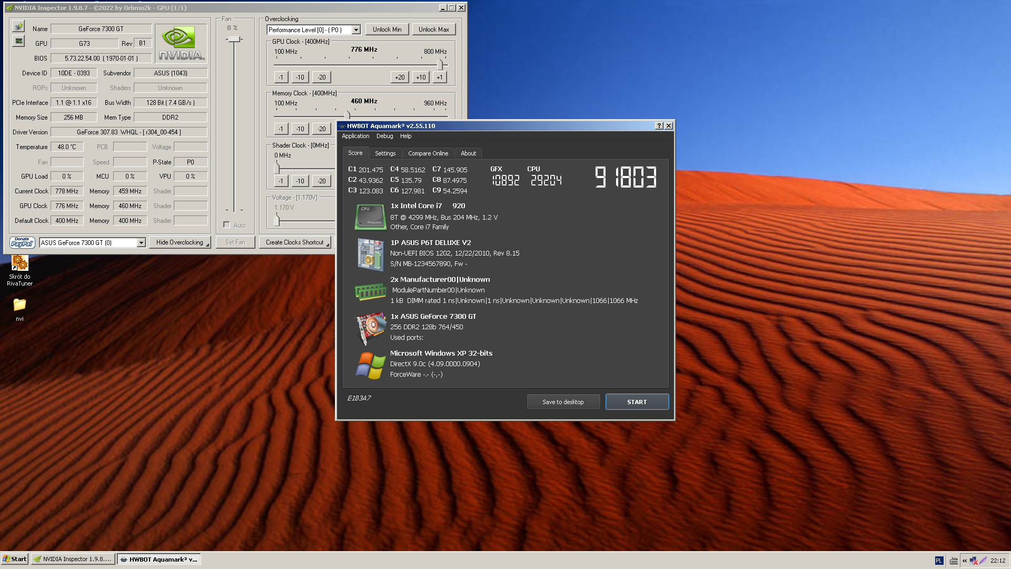Click GPU Clock -10 button

pos(300,77)
